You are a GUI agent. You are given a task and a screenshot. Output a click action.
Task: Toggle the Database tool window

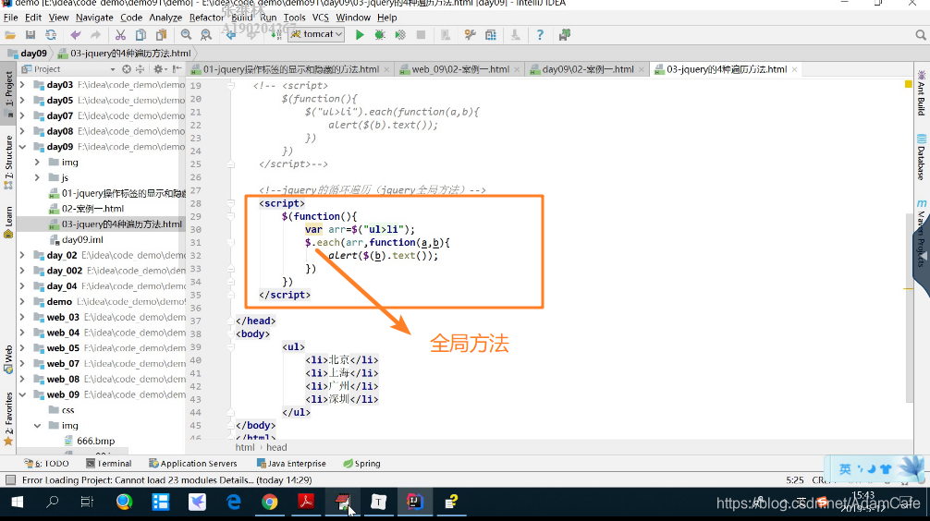921,157
